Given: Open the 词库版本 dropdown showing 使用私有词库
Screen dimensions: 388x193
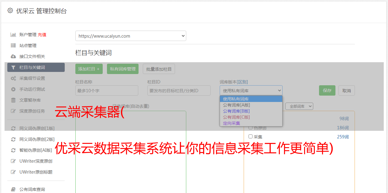Looking at the screenshot, I should (251, 90).
